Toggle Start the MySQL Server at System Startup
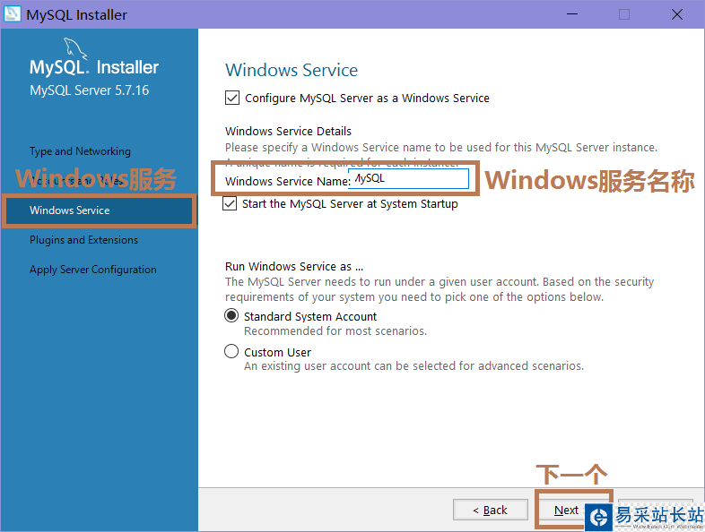This screenshot has height=532, width=705. 230,204
